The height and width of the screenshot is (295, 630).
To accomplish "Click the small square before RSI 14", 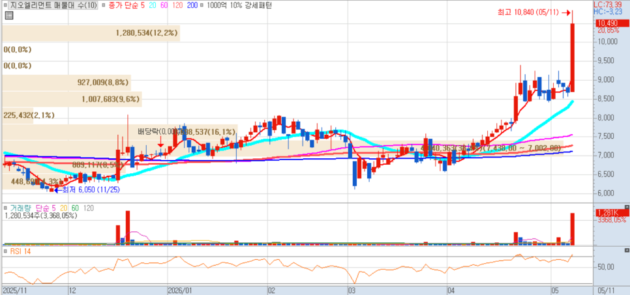I will pos(6,251).
